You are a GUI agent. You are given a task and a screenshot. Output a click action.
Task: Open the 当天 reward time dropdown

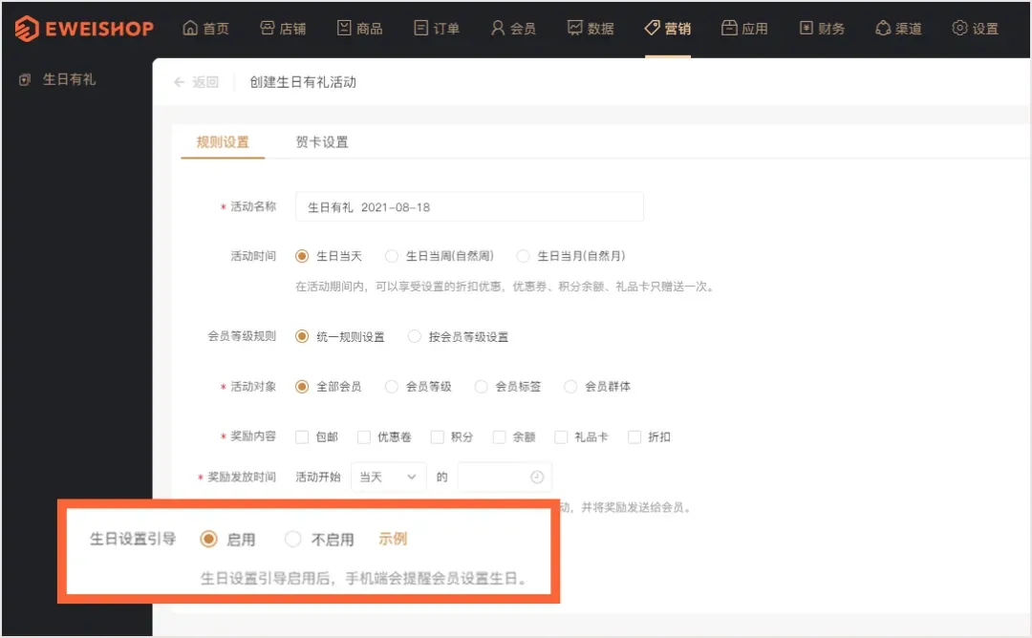tap(388, 476)
